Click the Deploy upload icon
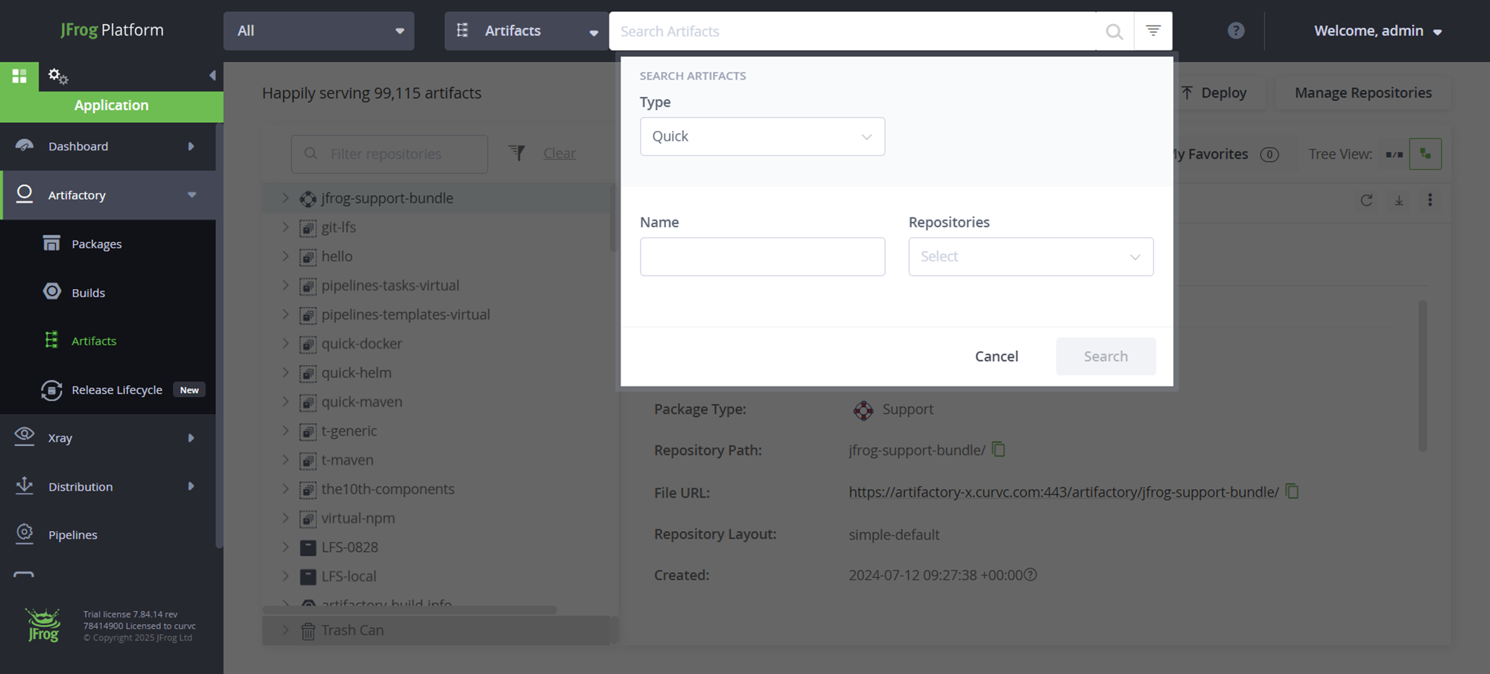The image size is (1490, 674). (1187, 92)
